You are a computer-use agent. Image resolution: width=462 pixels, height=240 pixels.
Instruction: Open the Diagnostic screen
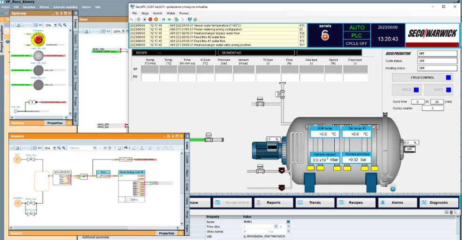coord(438,203)
